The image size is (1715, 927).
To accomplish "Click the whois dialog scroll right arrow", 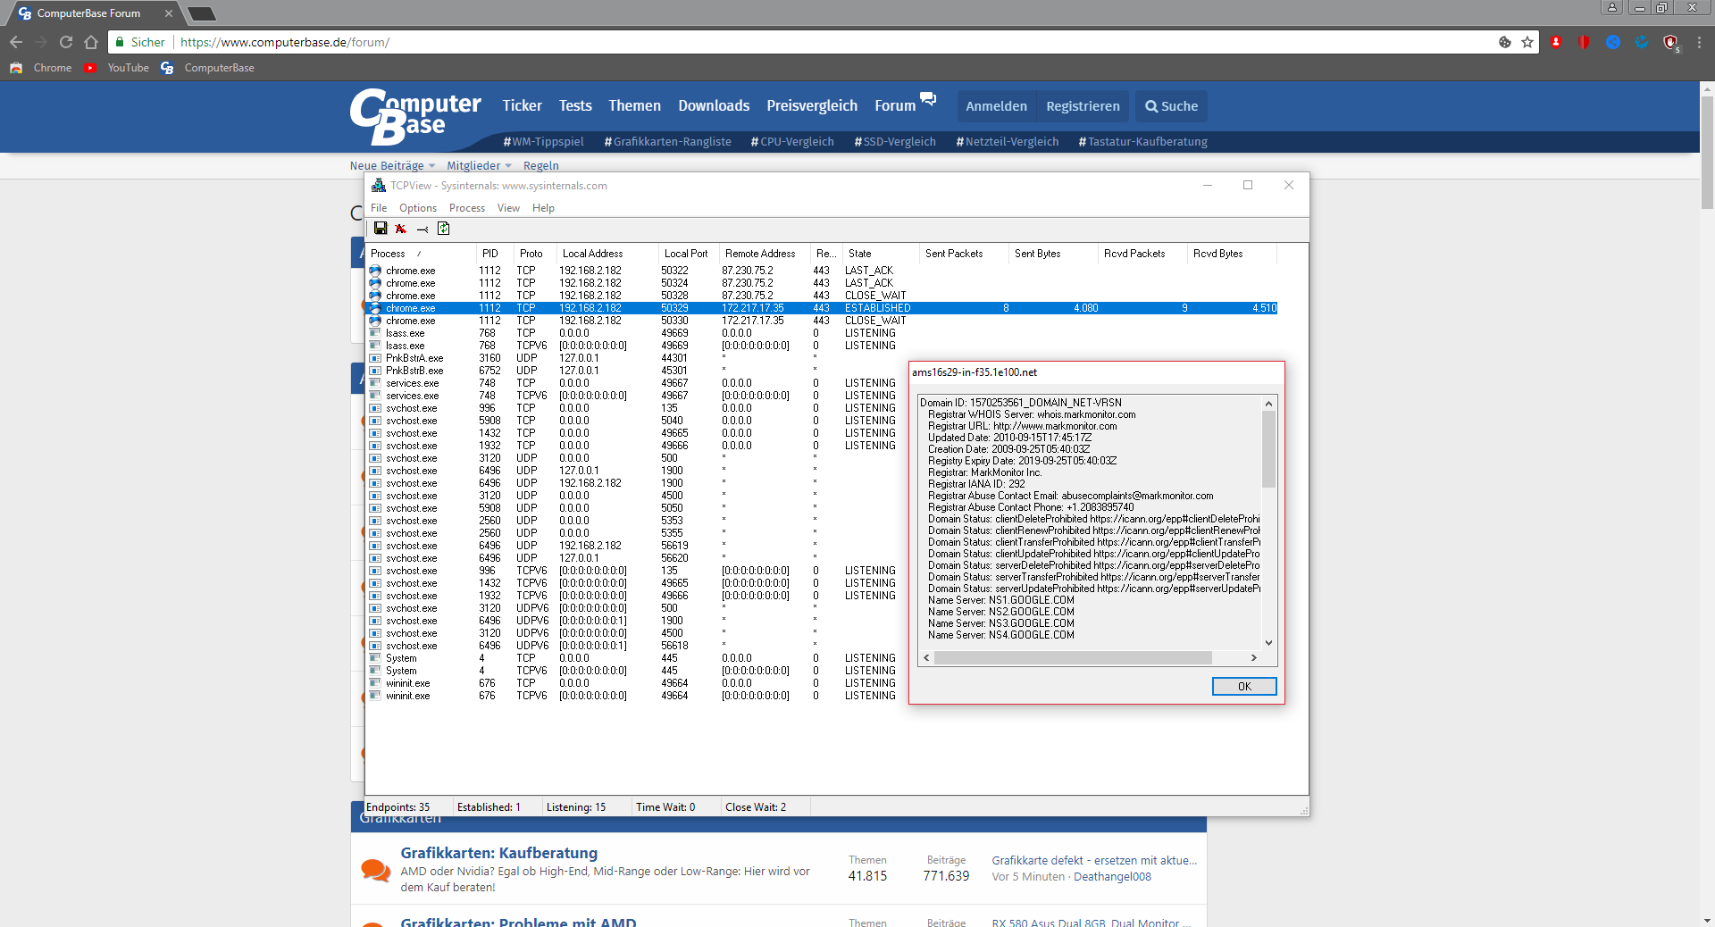I will click(x=1254, y=658).
